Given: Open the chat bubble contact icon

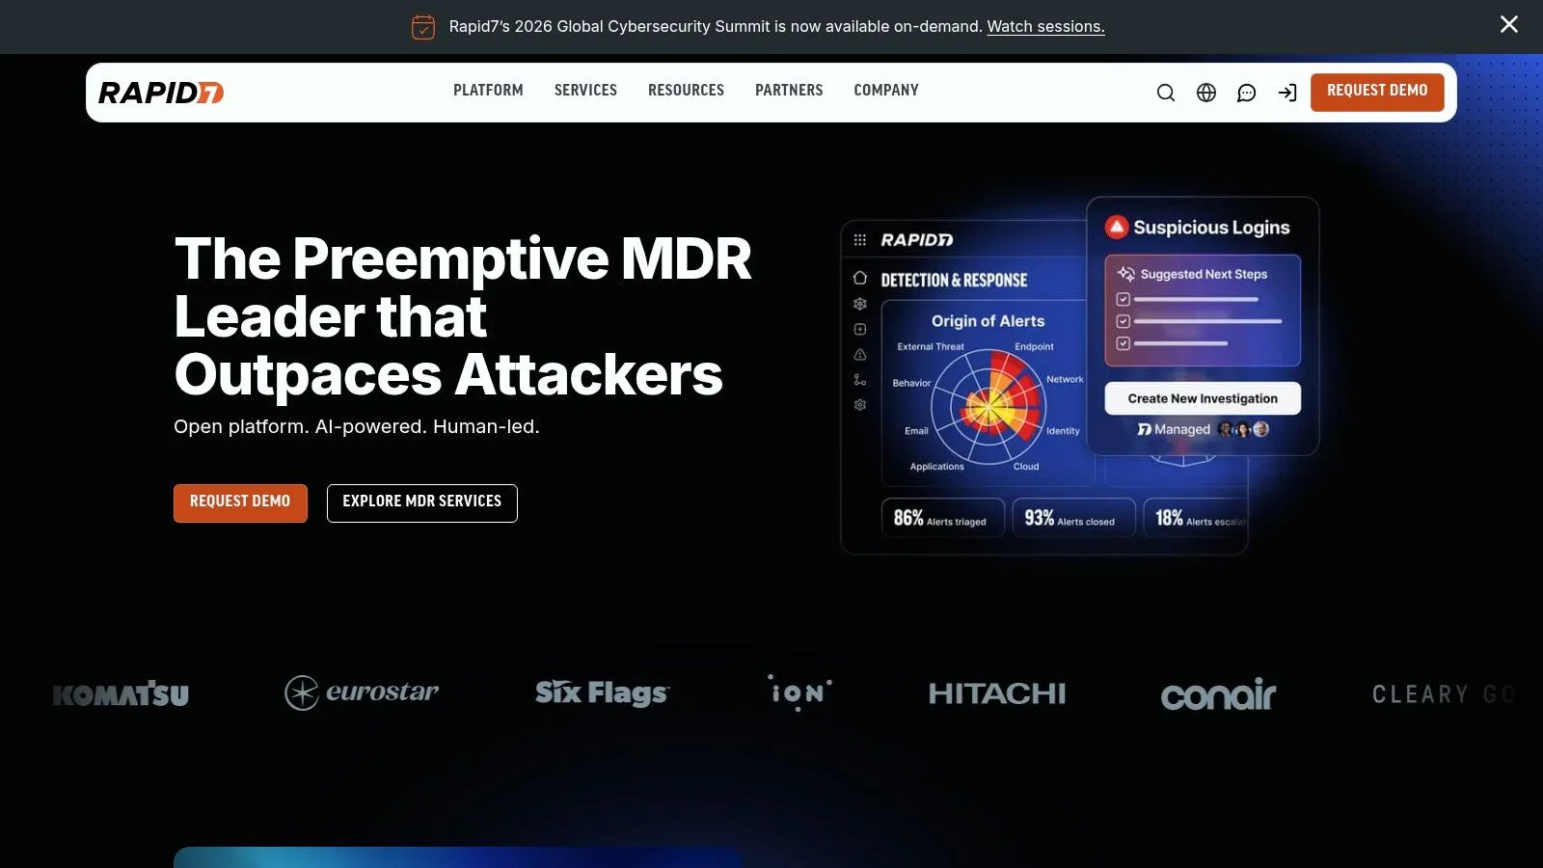Looking at the screenshot, I should coord(1247,93).
